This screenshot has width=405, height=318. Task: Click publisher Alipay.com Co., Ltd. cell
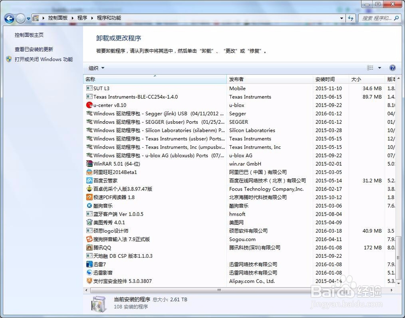[x=252, y=281]
